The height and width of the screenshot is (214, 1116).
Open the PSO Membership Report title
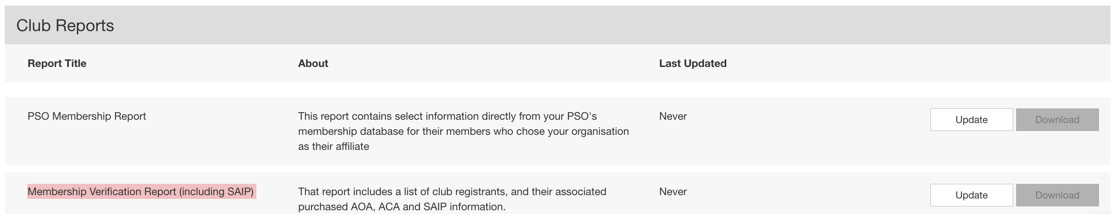87,116
